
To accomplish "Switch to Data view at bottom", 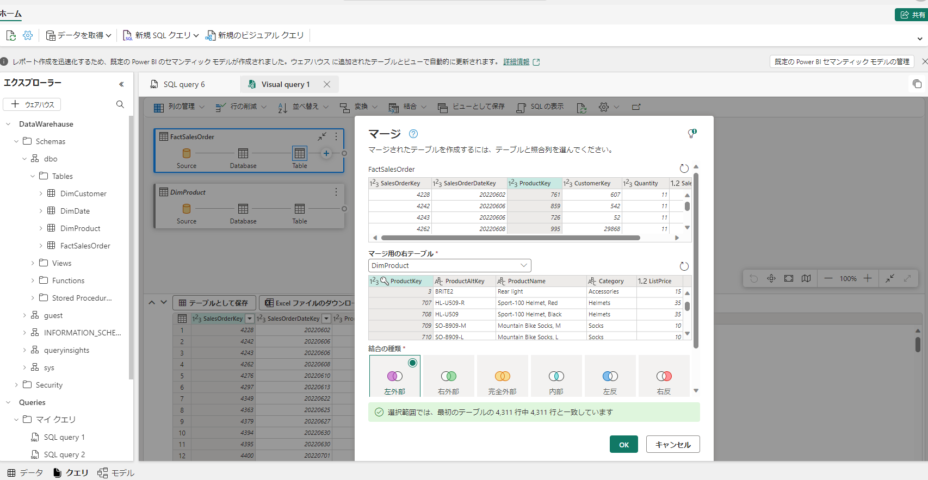I will click(x=25, y=473).
